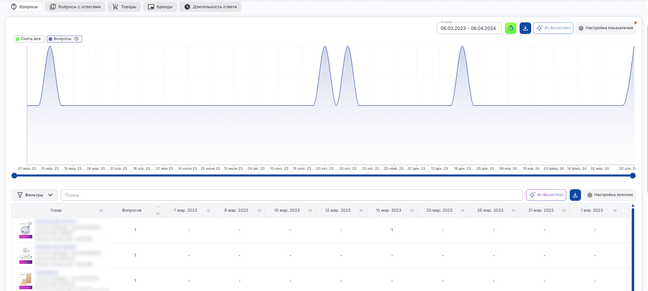Switch to Длительность ответа tab
The height and width of the screenshot is (291, 648).
210,7
